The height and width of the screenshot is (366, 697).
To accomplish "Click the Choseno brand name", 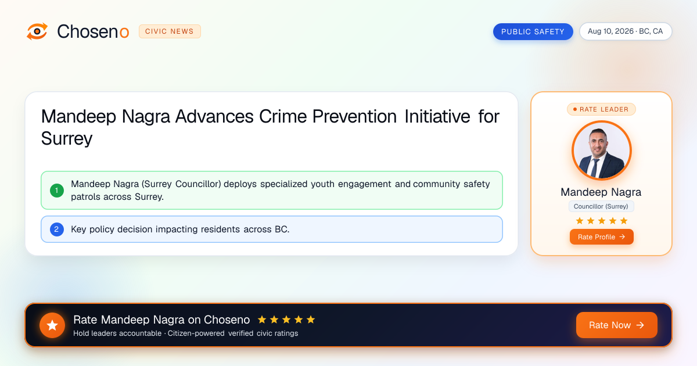I will pyautogui.click(x=93, y=31).
